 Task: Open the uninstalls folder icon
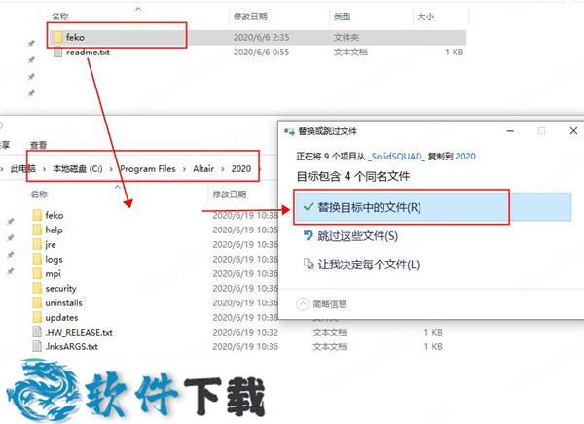(37, 302)
